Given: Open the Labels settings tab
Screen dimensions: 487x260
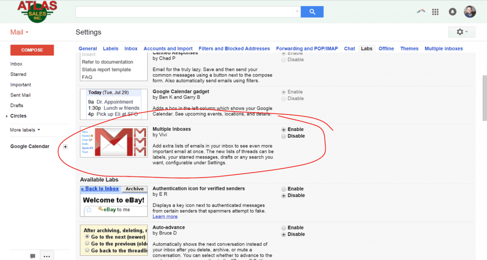Looking at the screenshot, I should (x=110, y=49).
